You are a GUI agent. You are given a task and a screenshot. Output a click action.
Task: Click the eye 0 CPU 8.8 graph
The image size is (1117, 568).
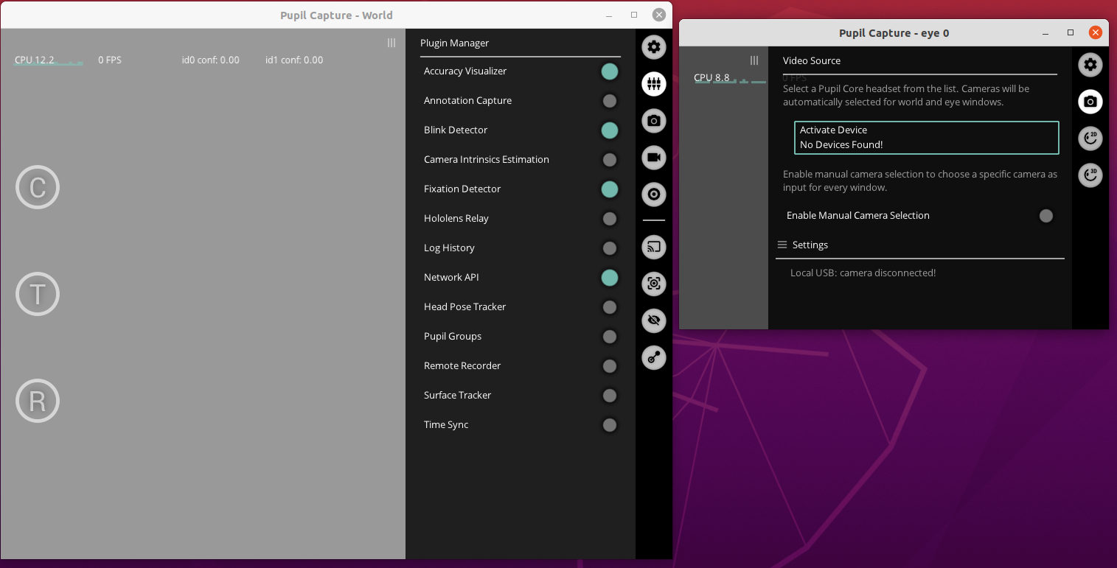[730, 78]
